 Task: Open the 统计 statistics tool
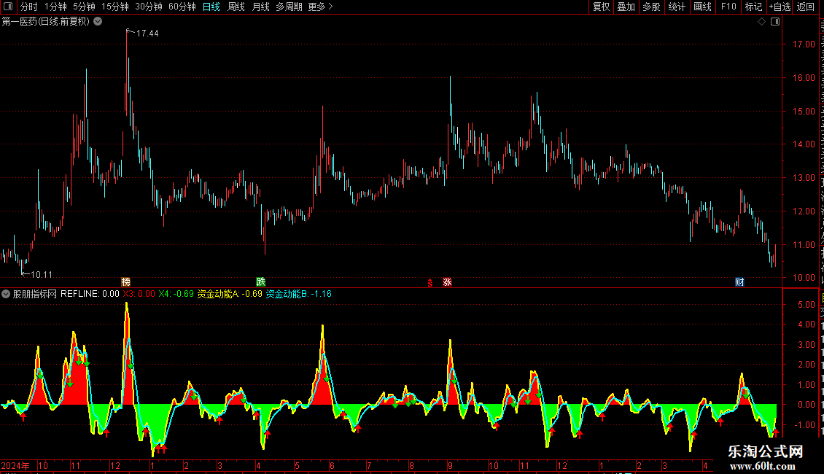point(677,7)
